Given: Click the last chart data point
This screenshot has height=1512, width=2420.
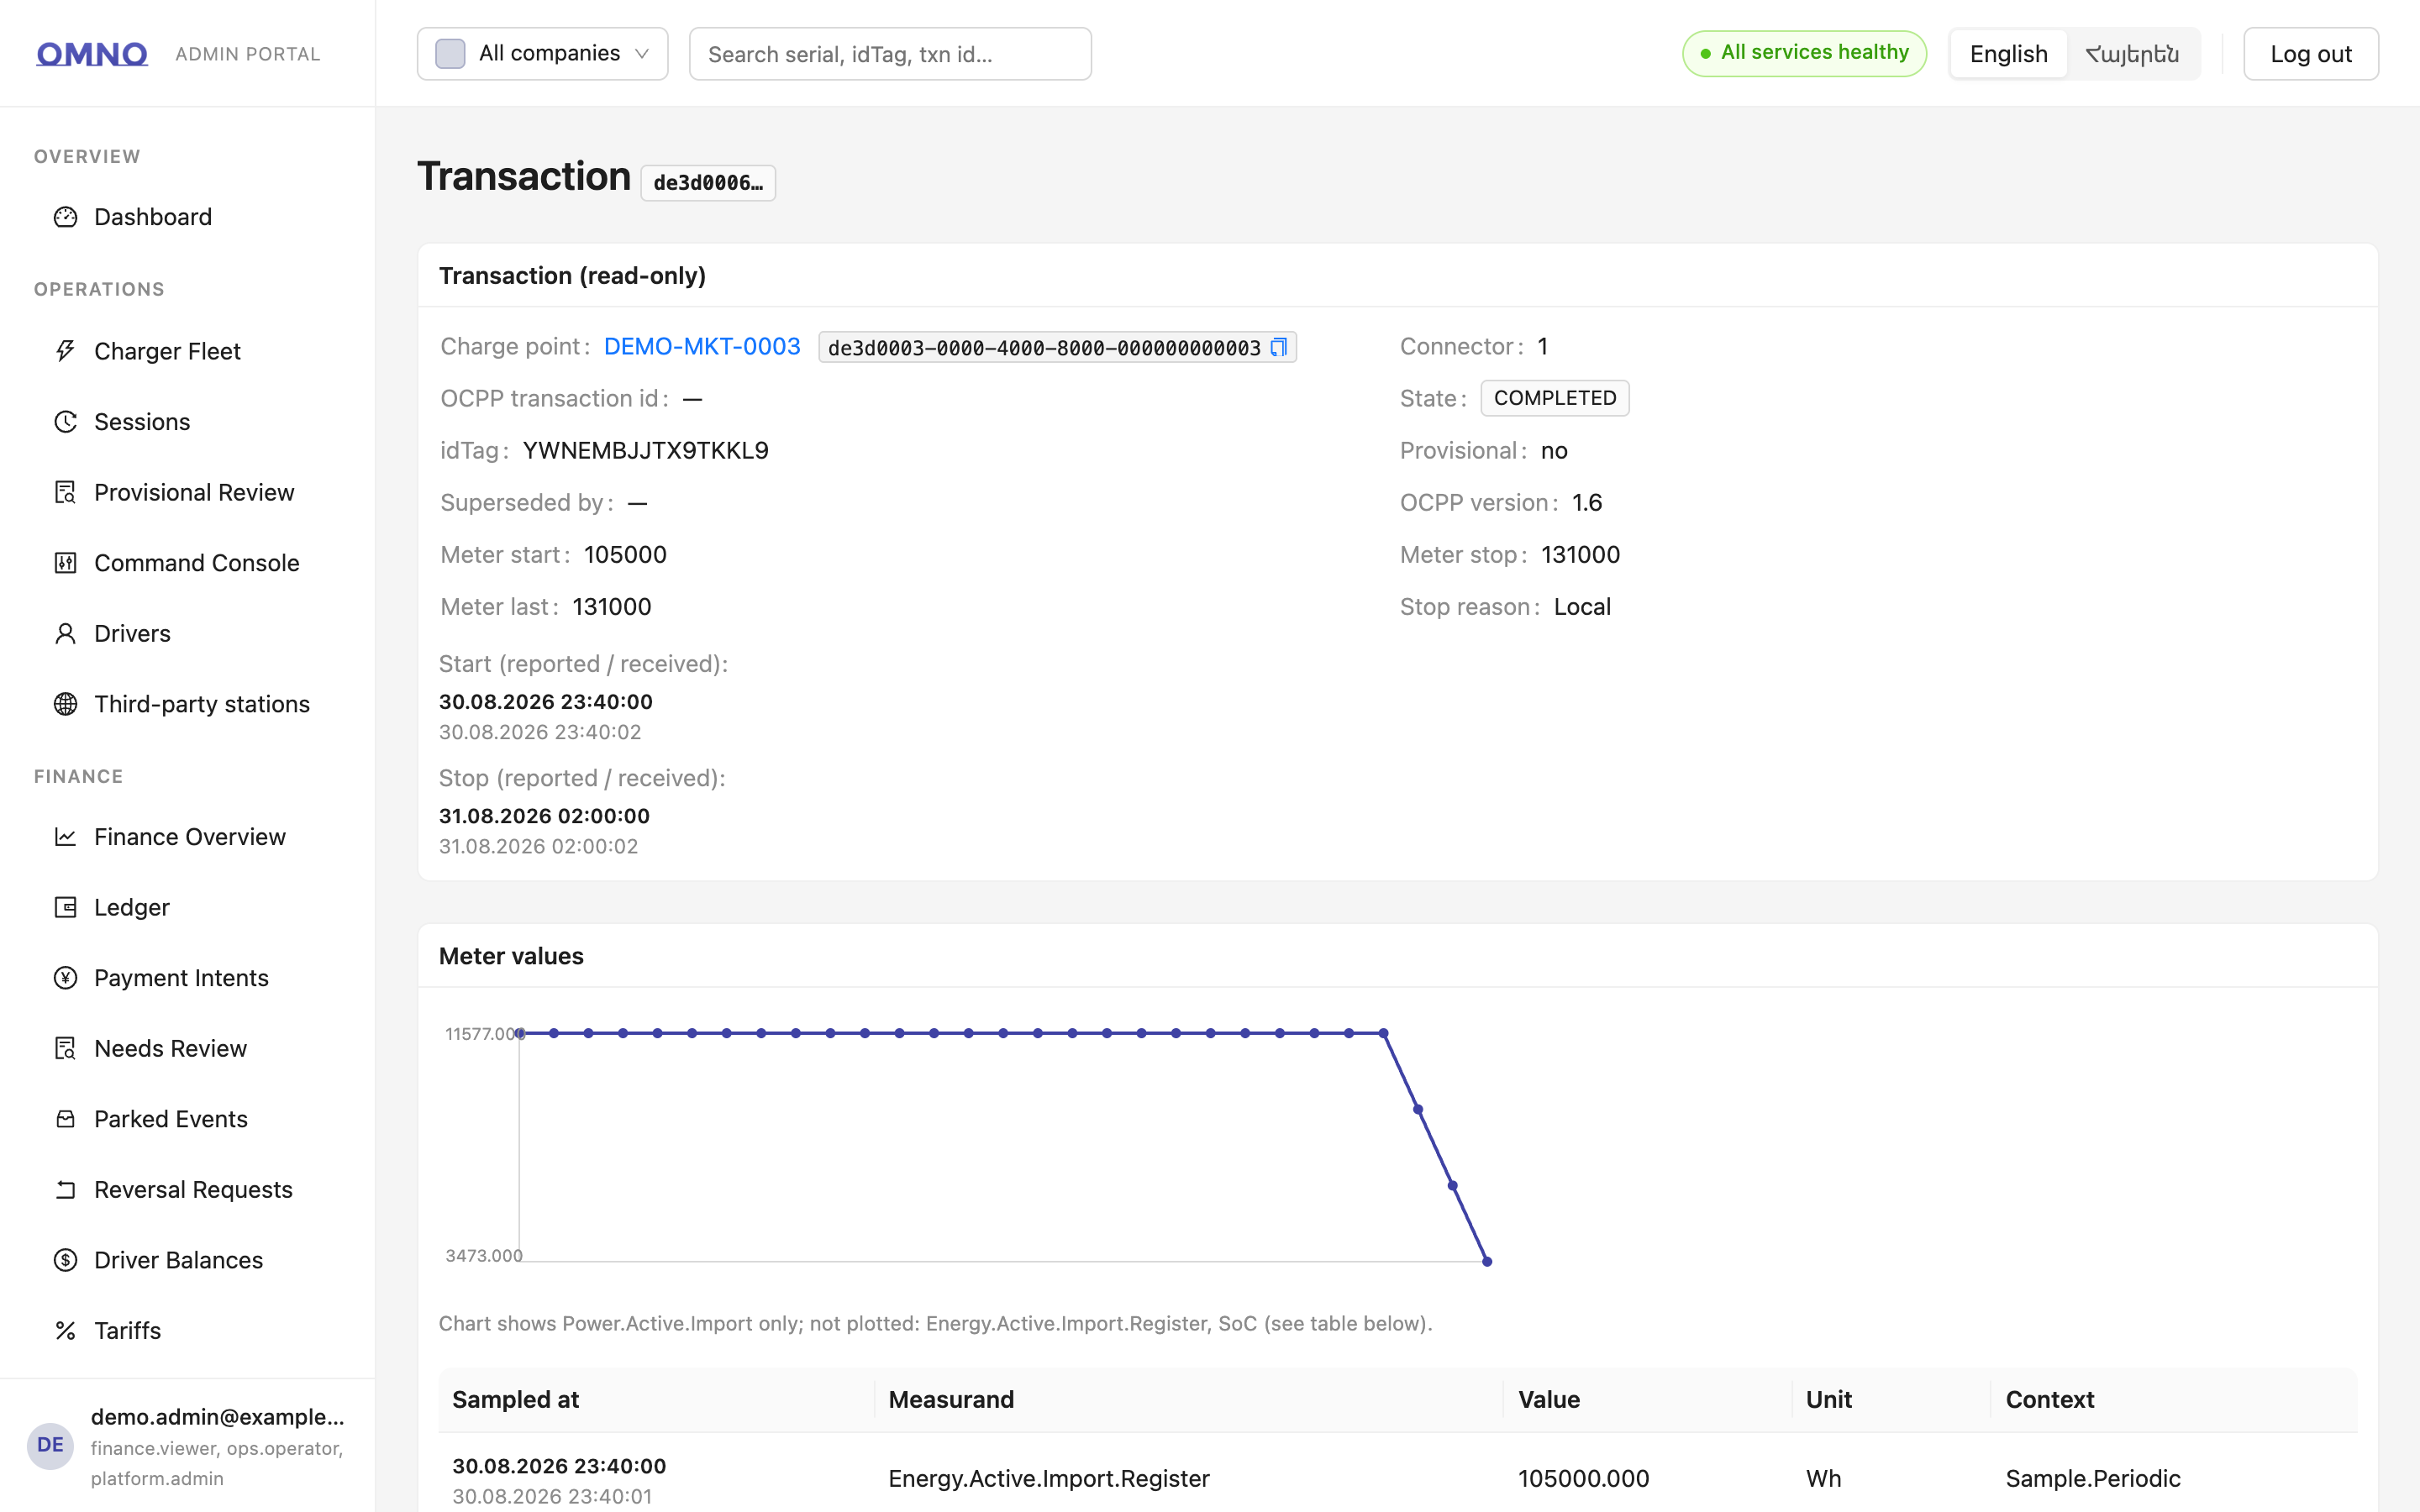Looking at the screenshot, I should (x=1487, y=1262).
